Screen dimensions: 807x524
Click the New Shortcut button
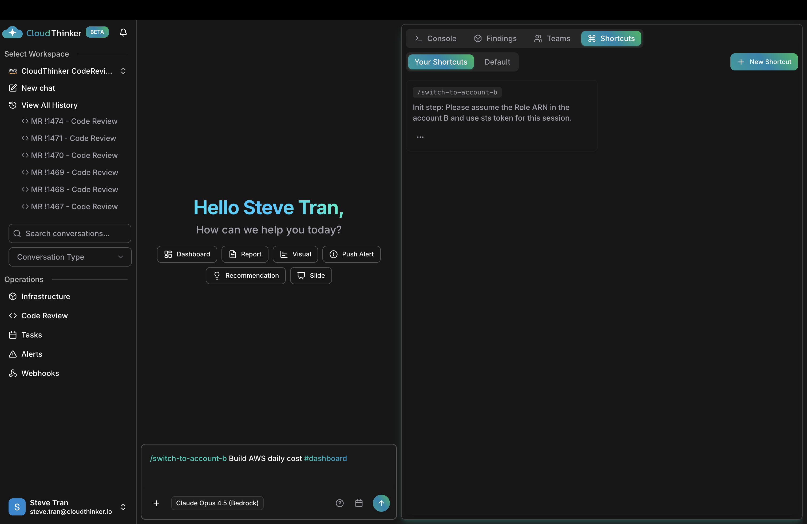(x=764, y=62)
